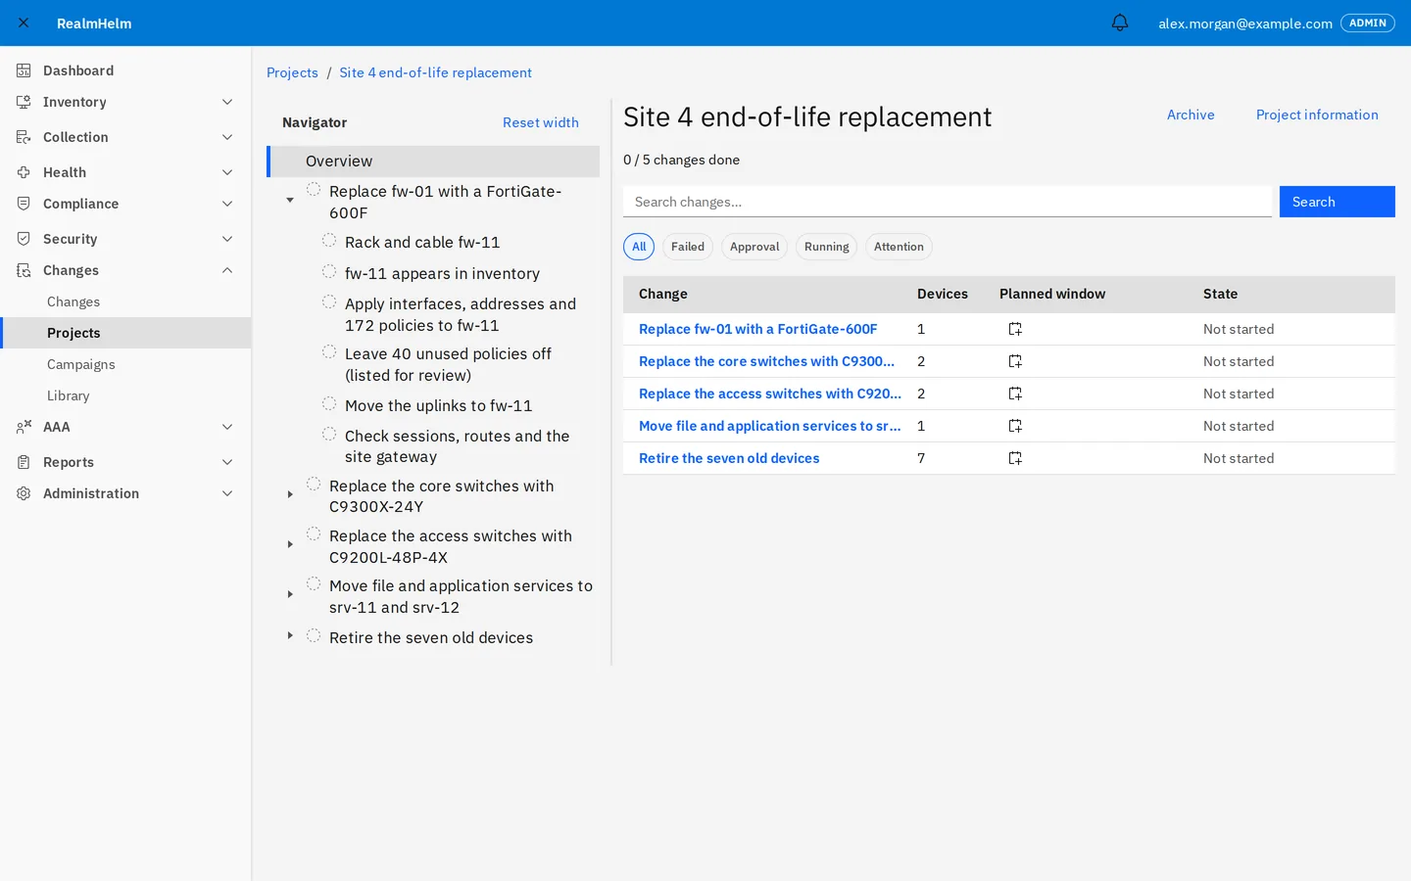Set planned window for Move file services row
This screenshot has height=881, width=1411.
coord(1015,426)
